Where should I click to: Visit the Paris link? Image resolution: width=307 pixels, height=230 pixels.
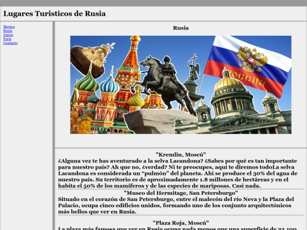[x=7, y=39]
